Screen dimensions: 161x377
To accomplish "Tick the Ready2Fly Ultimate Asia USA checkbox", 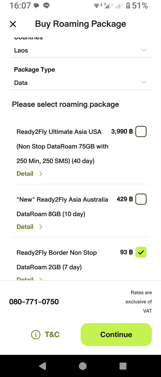I will 141,132.
